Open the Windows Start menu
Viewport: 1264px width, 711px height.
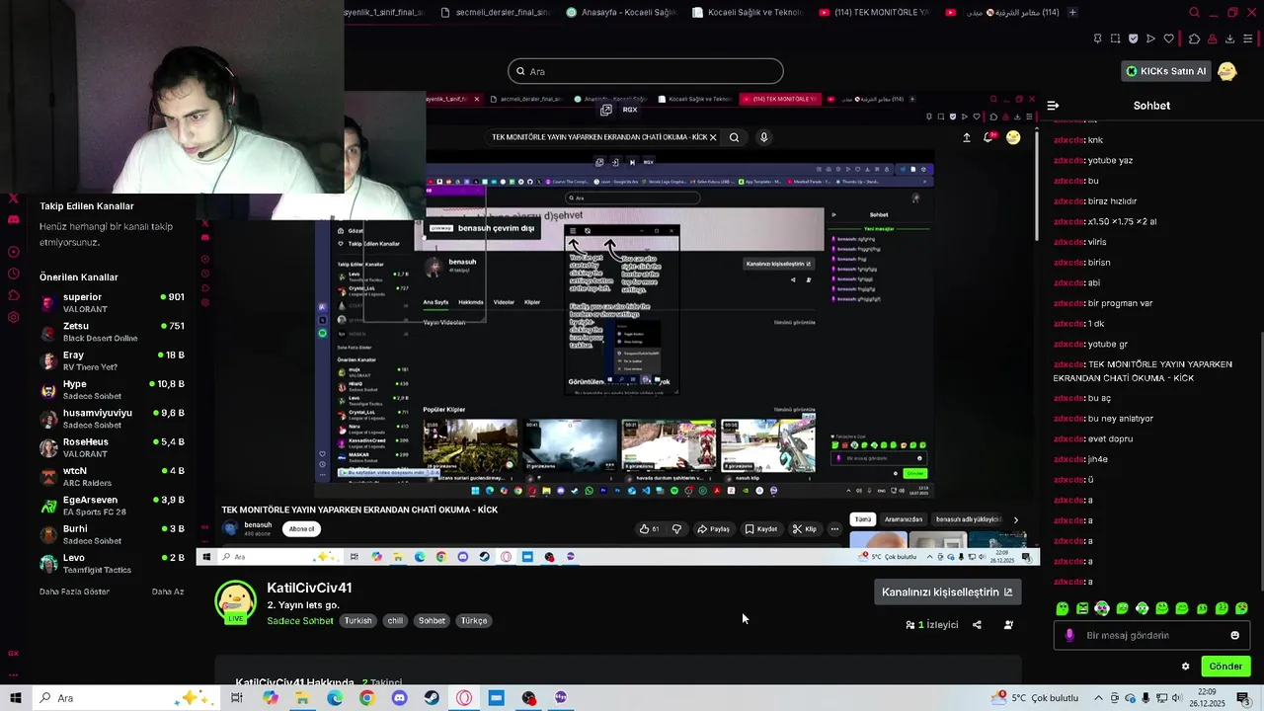point(15,698)
